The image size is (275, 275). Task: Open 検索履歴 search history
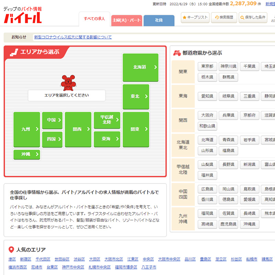point(224,17)
